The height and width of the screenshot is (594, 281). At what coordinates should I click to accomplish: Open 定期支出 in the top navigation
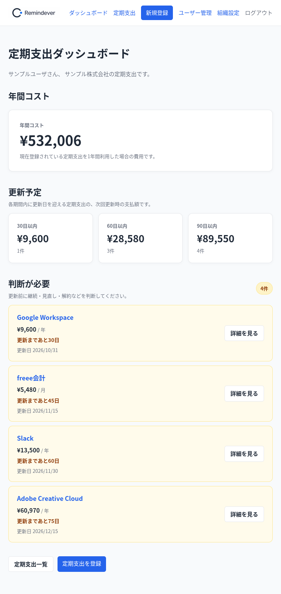(x=124, y=13)
